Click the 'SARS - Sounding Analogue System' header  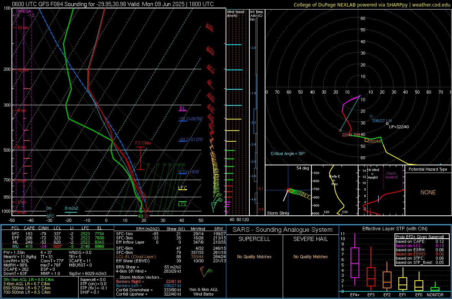(x=283, y=230)
